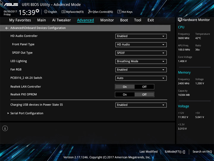Select the Advanced tab
This screenshot has width=214, height=161.
pos(85,20)
